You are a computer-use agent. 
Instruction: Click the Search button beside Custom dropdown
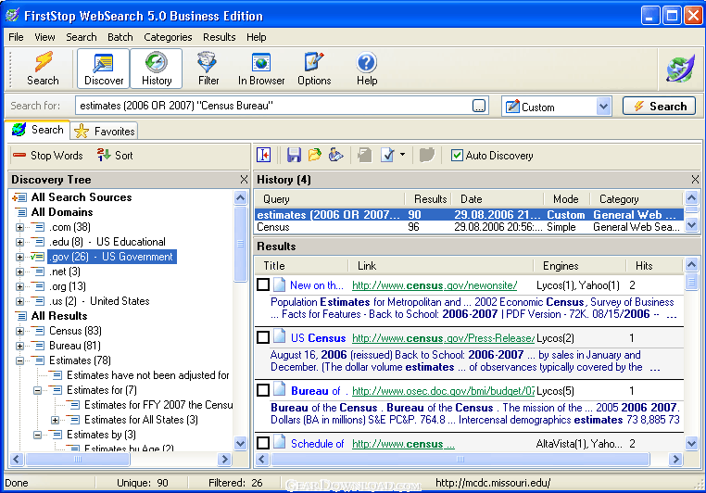pyautogui.click(x=659, y=107)
